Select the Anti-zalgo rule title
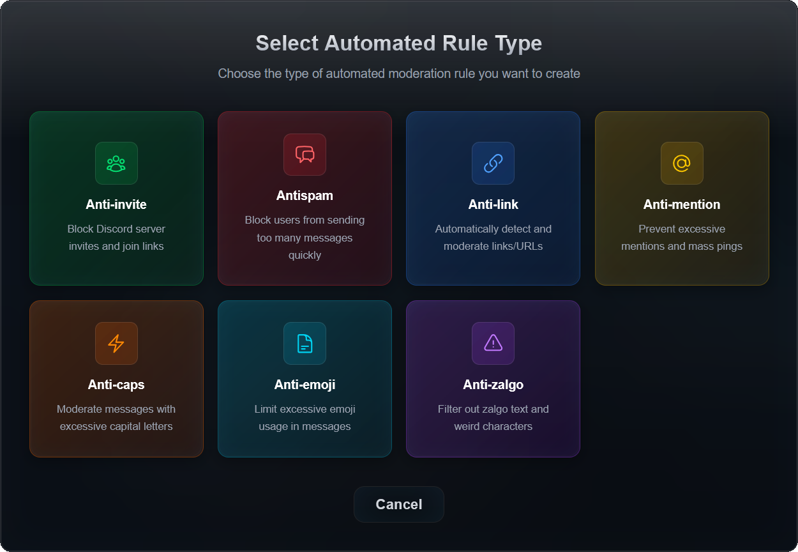798x552 pixels. 493,385
